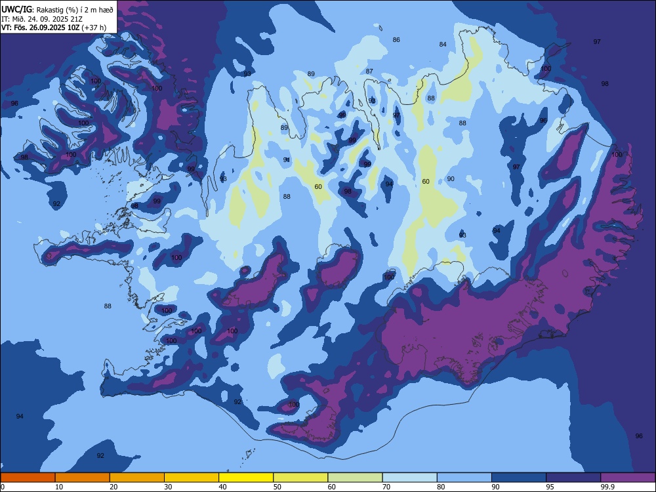Screen dimensions: 656x492
Task: Click the '70' tick label on the color scale
Action: click(x=386, y=487)
